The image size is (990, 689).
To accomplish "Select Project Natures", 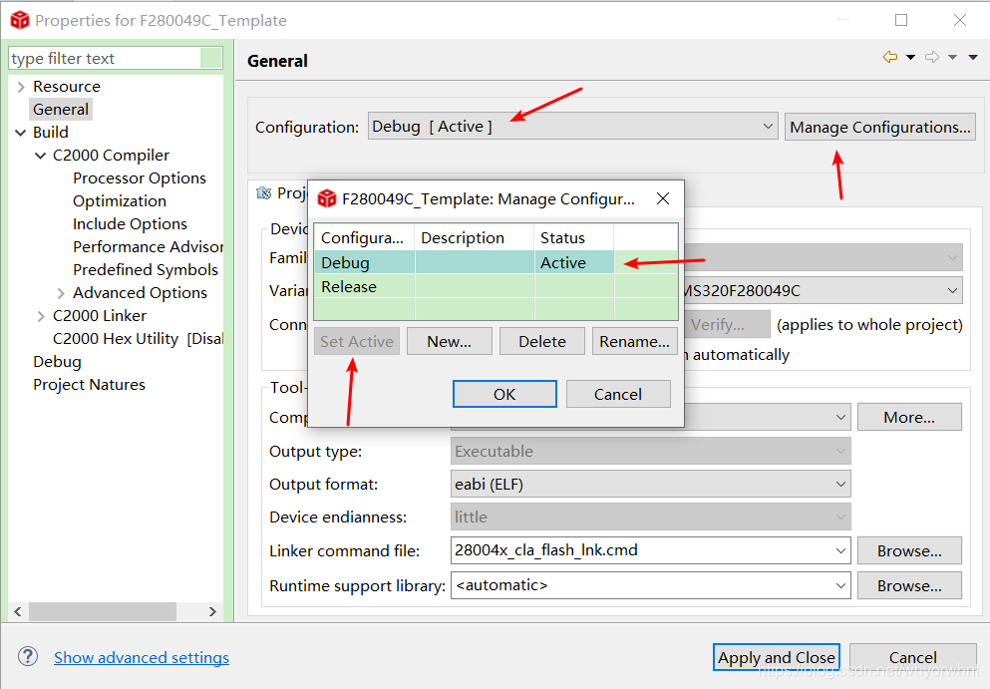I will coord(89,385).
